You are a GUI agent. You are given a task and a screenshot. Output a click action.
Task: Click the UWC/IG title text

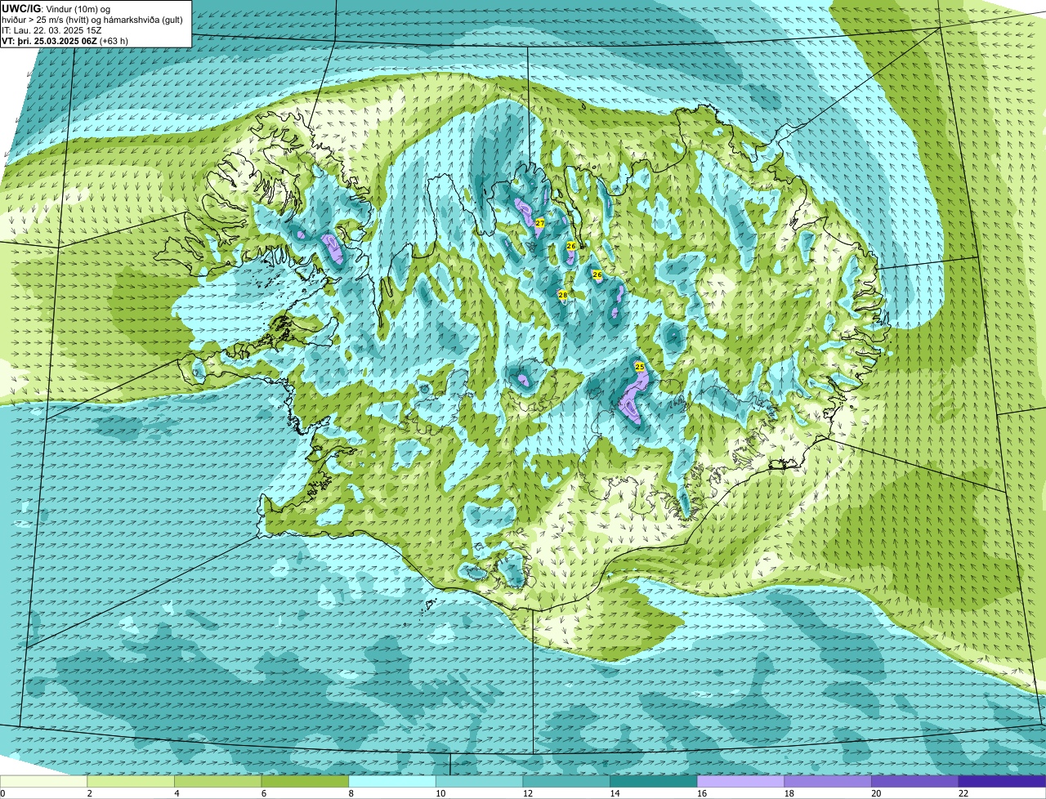coord(21,8)
